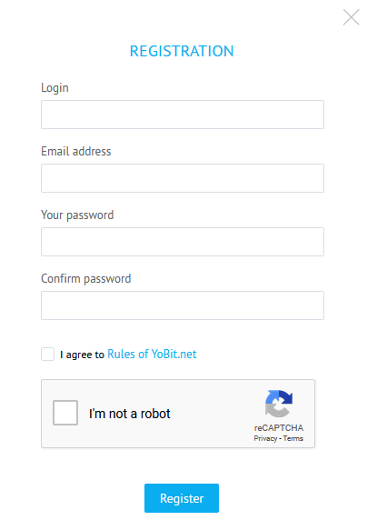Open the reCAPTCHA Privacy link
This screenshot has height=530, width=367.
265,438
